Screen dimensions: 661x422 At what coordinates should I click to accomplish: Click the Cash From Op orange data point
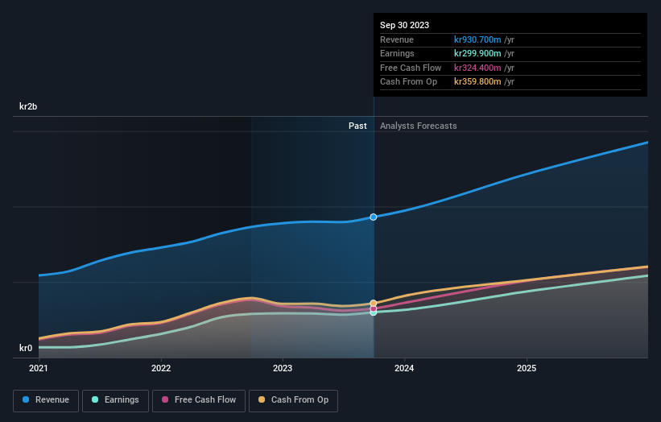point(374,303)
